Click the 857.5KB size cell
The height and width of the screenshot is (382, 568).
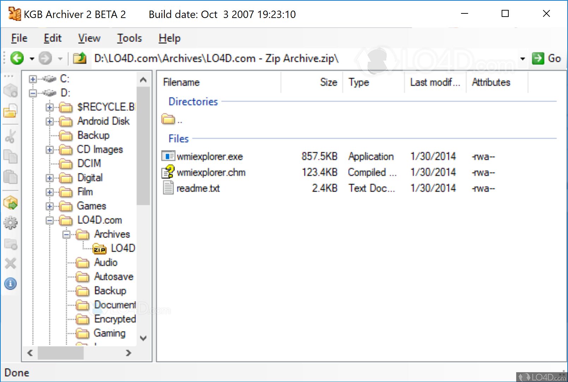319,156
